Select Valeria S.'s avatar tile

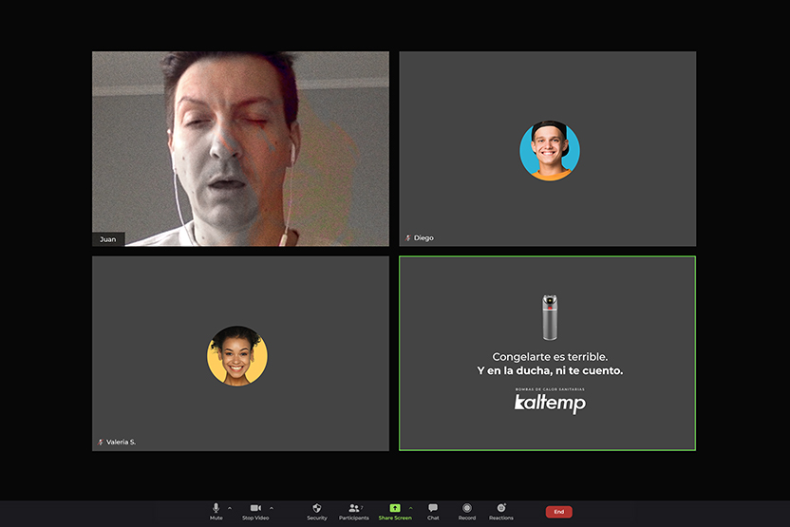tap(237, 356)
